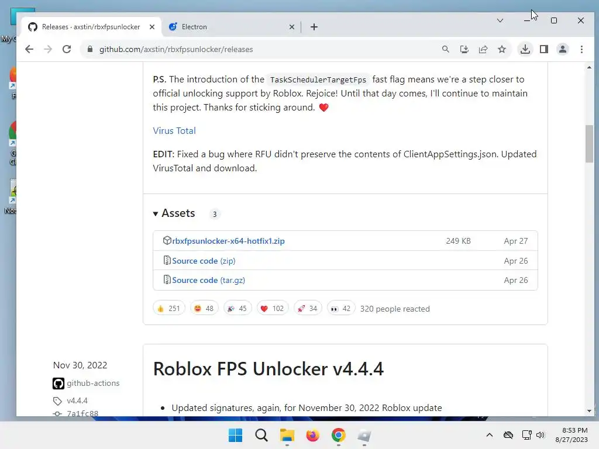Open the Roblox FPS Unlocker v4.4.4 release title
The height and width of the screenshot is (449, 599).
[x=268, y=369]
